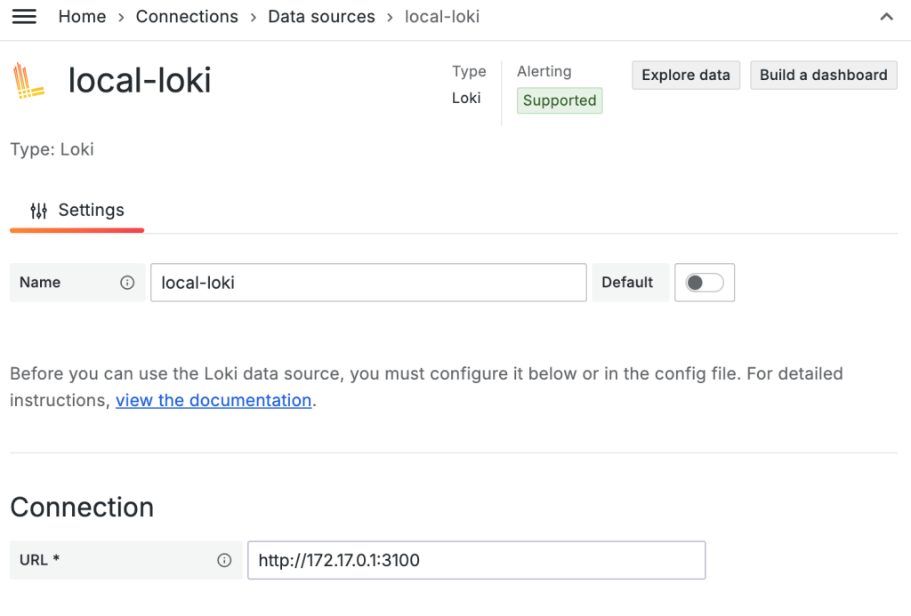Click the local-loki breadcrumb
The image size is (911, 616).
tap(442, 17)
